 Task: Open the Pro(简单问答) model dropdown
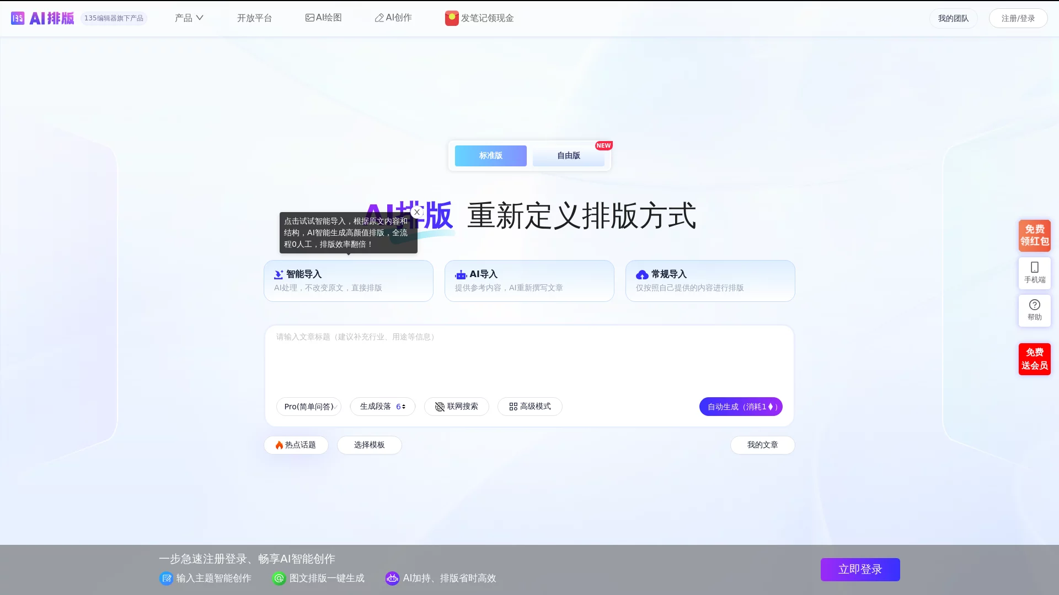(308, 406)
